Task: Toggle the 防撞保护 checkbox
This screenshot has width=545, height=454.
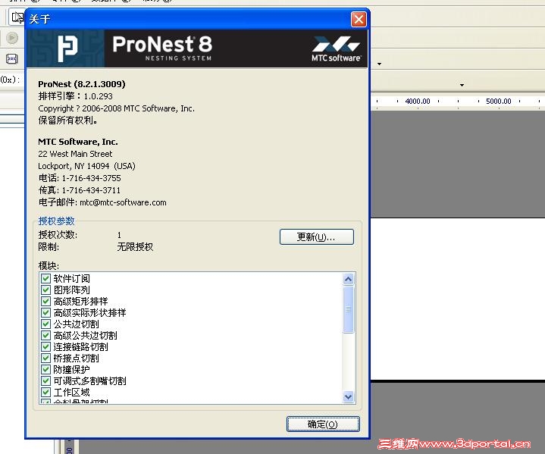Action: (45, 369)
